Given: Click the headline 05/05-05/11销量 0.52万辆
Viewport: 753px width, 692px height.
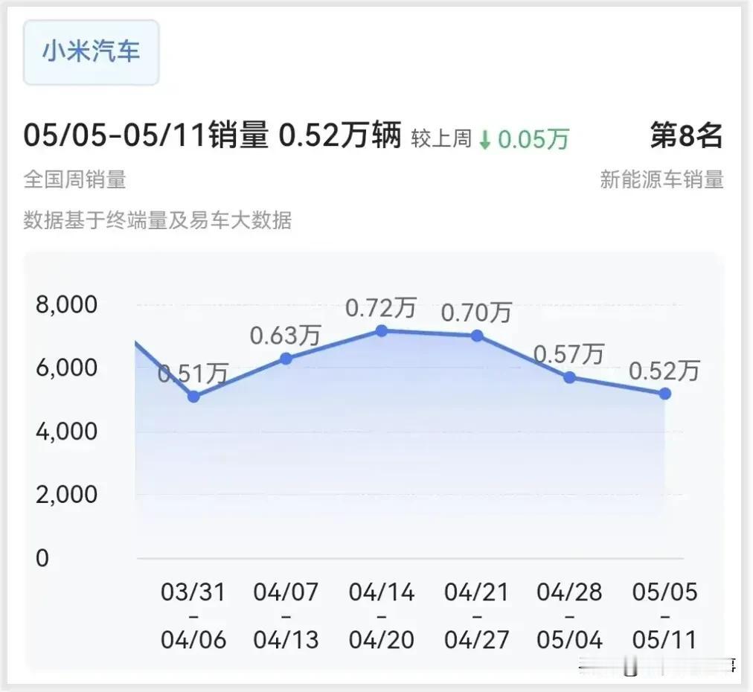Looking at the screenshot, I should pos(212,135).
